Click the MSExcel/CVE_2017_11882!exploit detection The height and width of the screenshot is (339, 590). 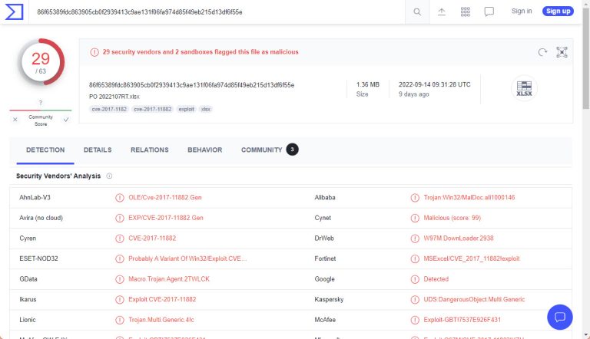point(472,259)
